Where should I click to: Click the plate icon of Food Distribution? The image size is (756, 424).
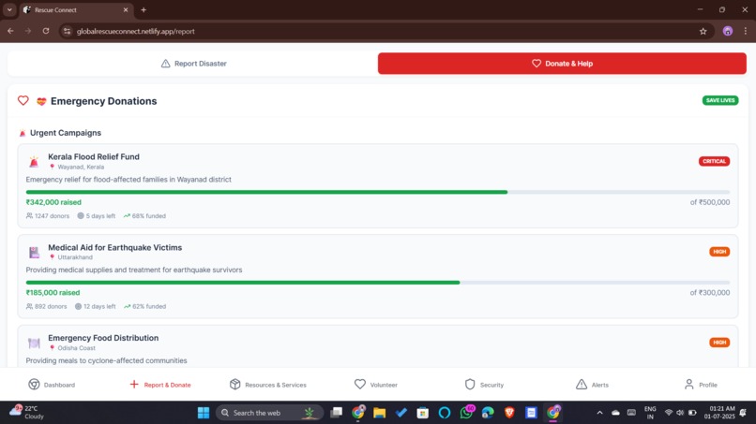point(34,343)
